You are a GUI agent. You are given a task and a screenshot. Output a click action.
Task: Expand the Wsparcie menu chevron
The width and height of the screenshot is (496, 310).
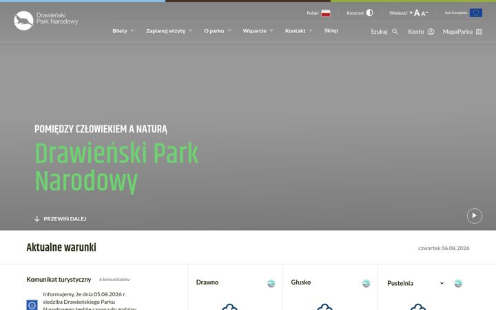coord(271,31)
